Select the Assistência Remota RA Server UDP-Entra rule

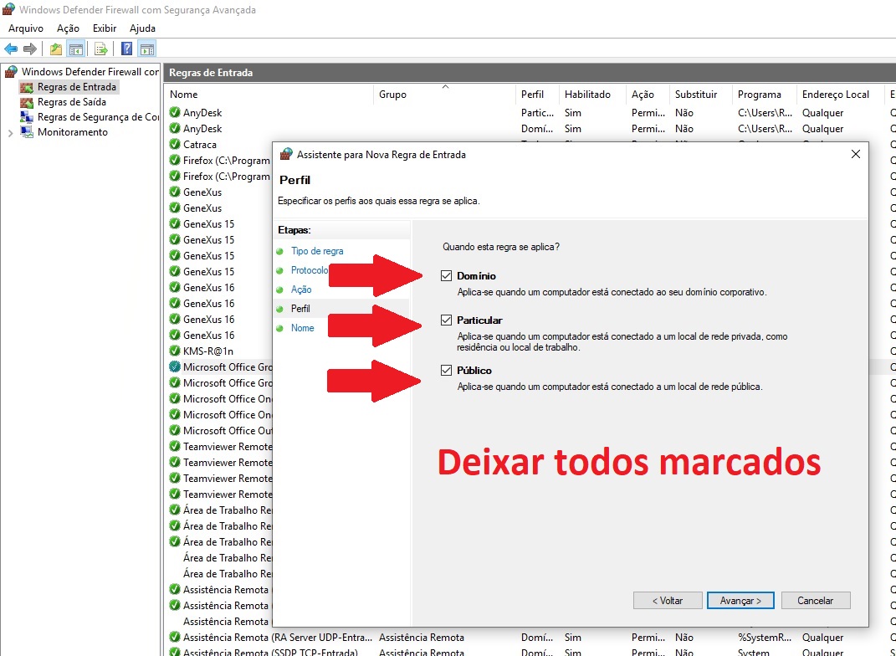pos(277,637)
